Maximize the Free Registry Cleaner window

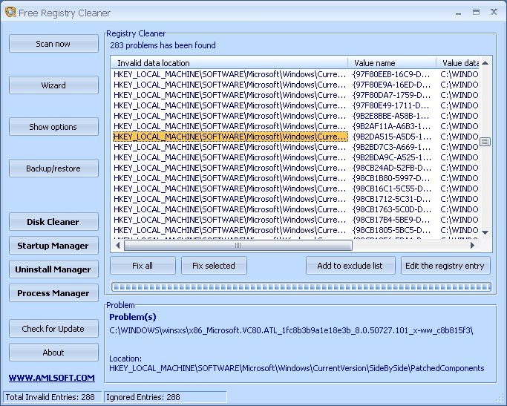click(x=476, y=13)
